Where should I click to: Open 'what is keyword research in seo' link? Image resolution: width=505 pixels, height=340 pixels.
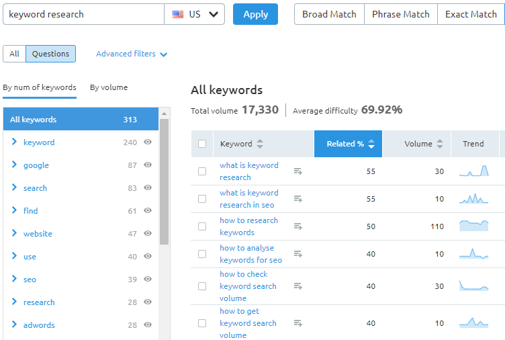click(x=249, y=199)
